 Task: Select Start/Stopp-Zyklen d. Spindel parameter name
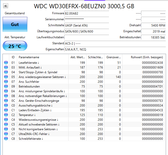(38, 72)
